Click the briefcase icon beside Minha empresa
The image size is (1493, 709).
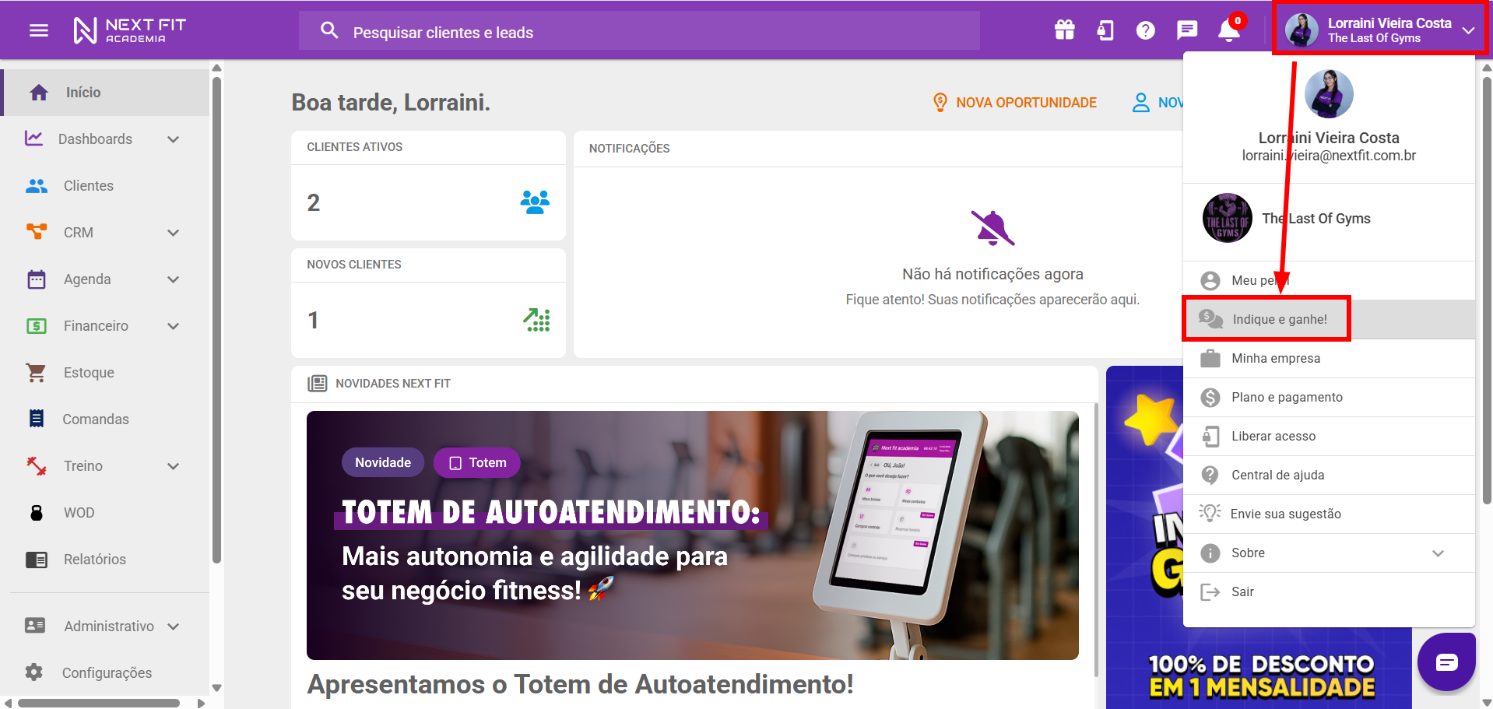[x=1210, y=358]
